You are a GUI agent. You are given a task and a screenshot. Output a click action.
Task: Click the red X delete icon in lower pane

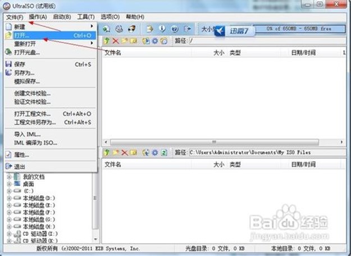[125, 152]
